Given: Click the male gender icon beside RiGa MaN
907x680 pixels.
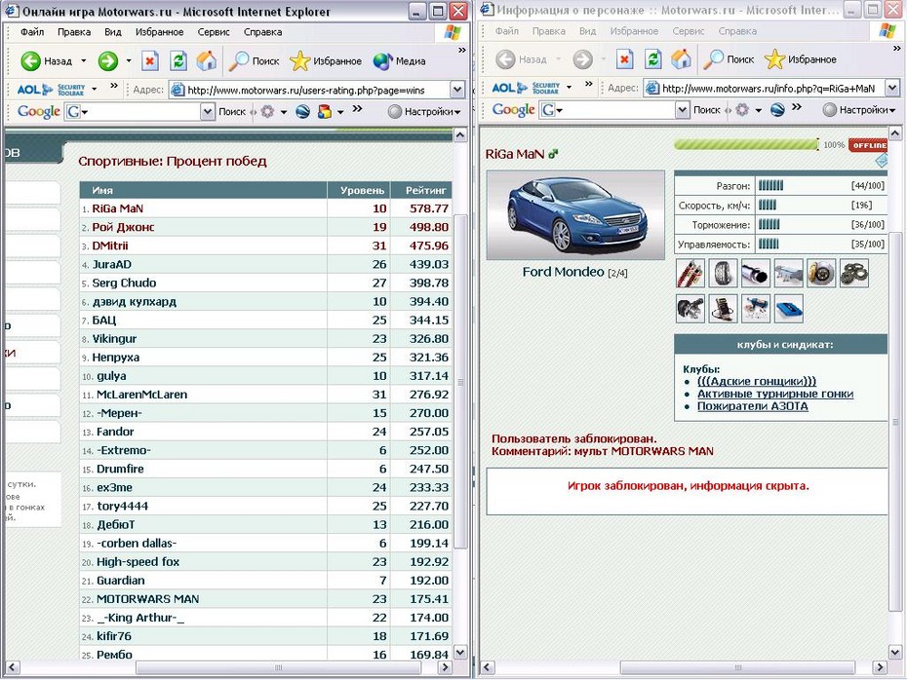Looking at the screenshot, I should click(554, 154).
